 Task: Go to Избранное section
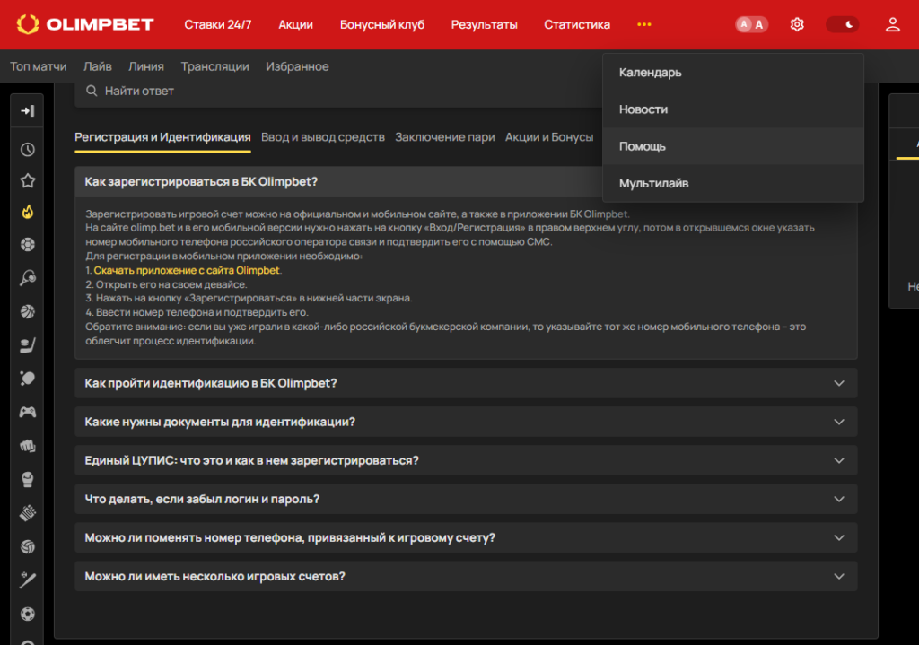tap(297, 66)
